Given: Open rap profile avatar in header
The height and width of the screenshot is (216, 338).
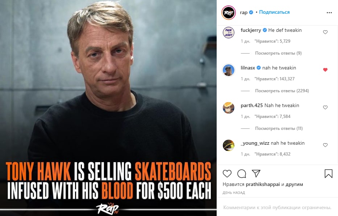Looking at the screenshot, I should 229,12.
